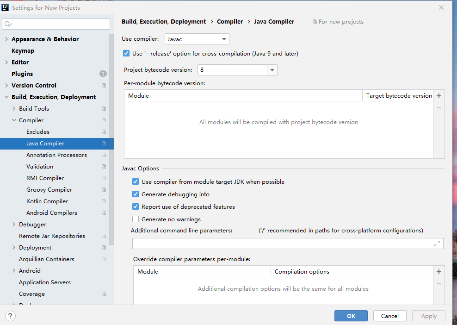Image resolution: width=457 pixels, height=325 pixels.
Task: Click the minus icon for per-module bytecode table
Action: pyautogui.click(x=439, y=108)
